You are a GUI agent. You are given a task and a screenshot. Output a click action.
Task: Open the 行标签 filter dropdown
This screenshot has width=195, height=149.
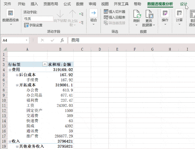(x=45, y=64)
